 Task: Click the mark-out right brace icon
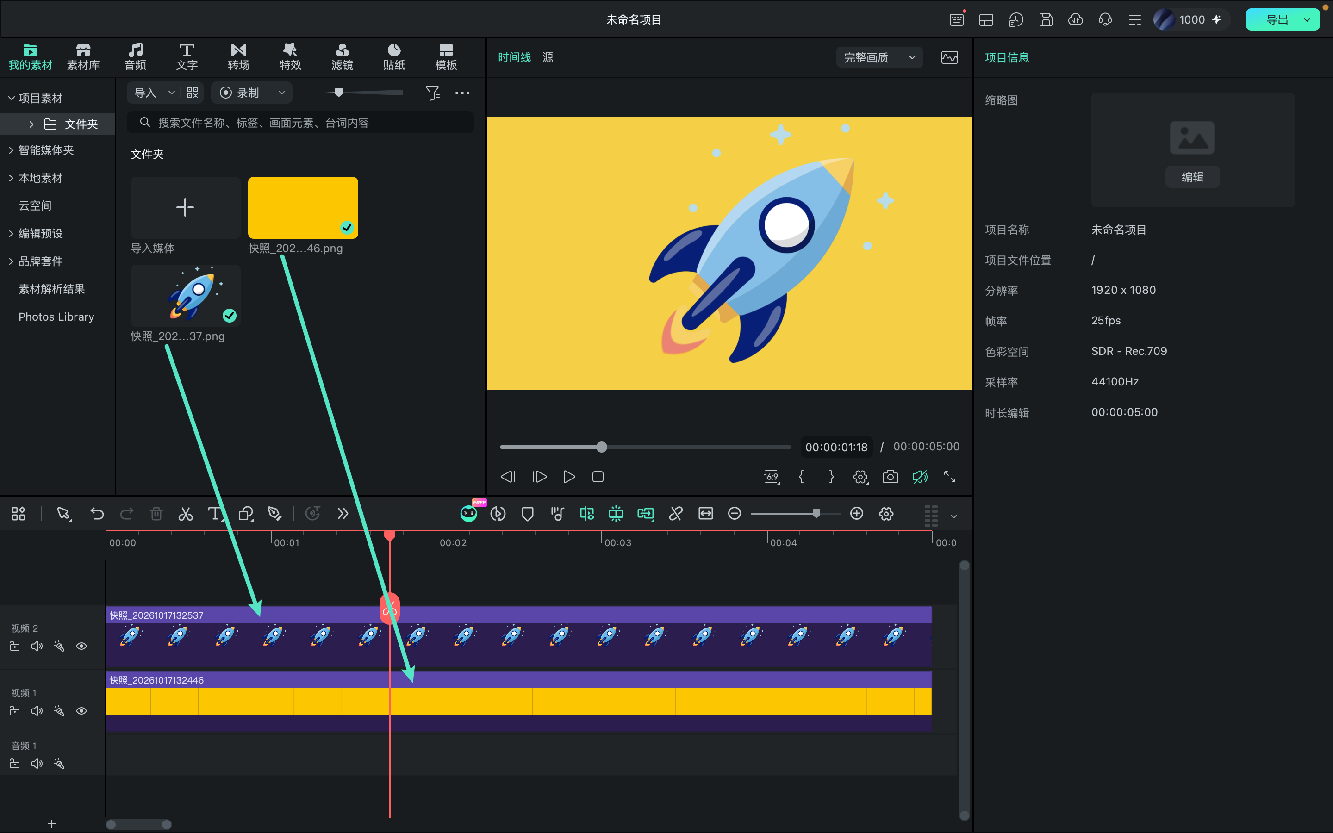(x=831, y=477)
